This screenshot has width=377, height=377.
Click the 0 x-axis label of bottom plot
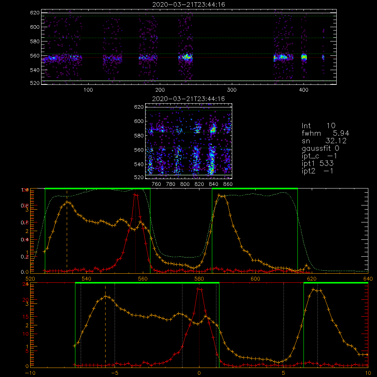(199, 373)
